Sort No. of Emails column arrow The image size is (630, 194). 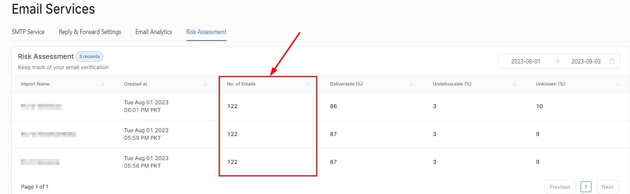tap(309, 84)
